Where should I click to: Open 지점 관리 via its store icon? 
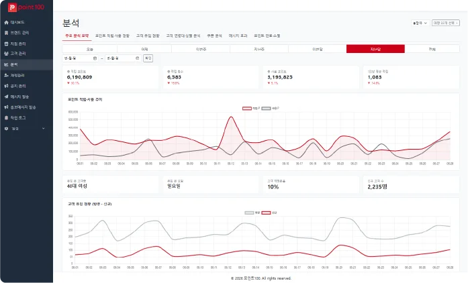click(6, 44)
